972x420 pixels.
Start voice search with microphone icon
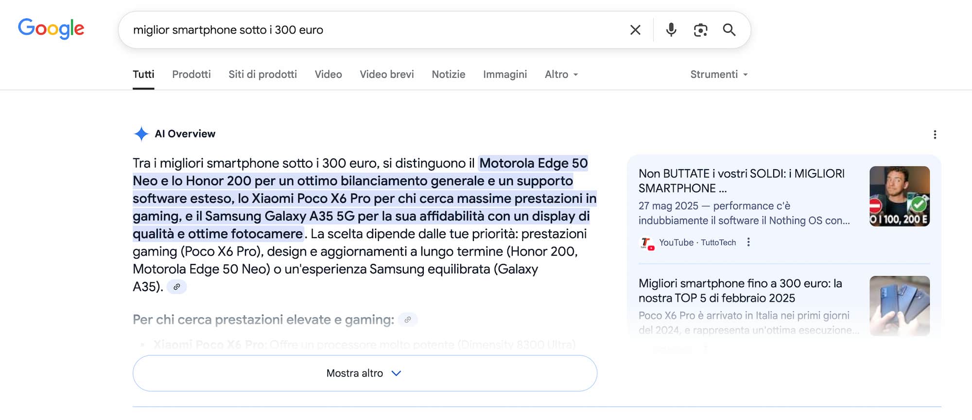pyautogui.click(x=671, y=30)
